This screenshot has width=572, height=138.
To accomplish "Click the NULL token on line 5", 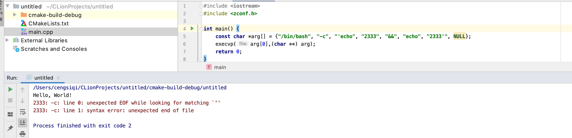I will point(459,36).
